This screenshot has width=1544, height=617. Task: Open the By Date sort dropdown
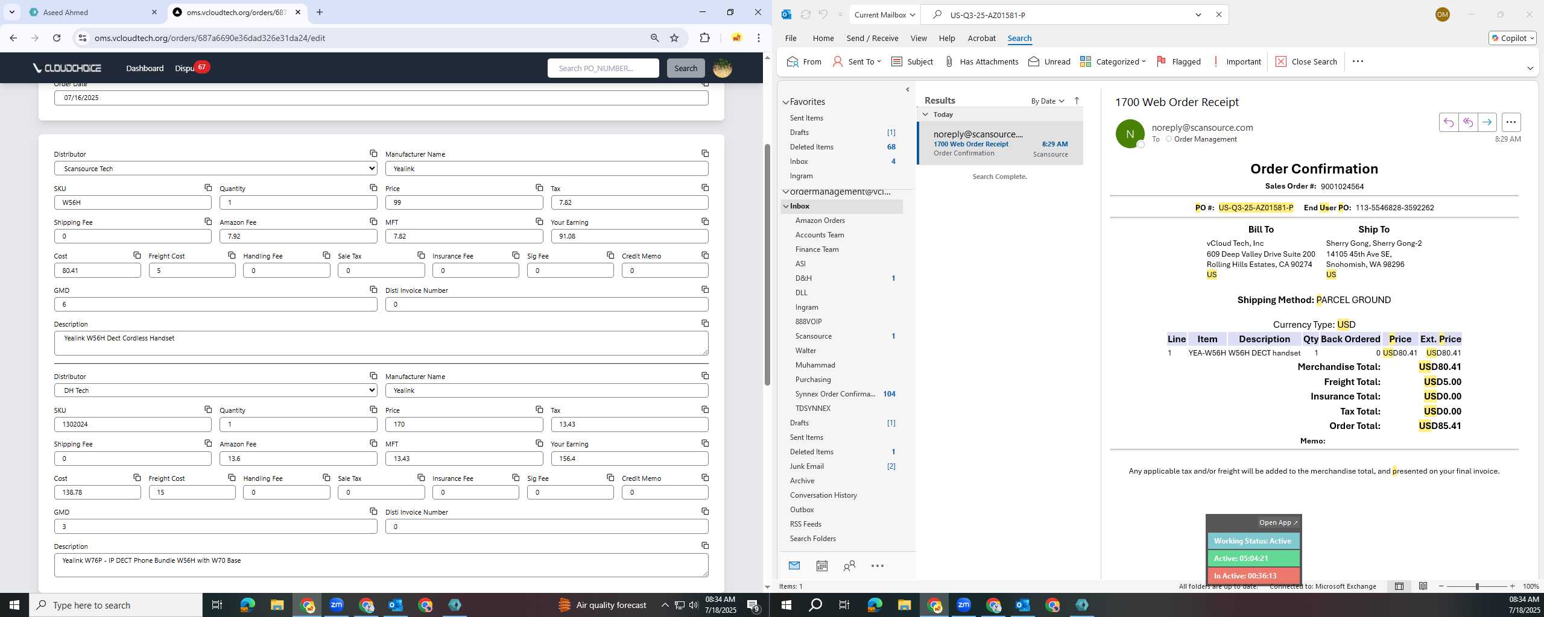pyautogui.click(x=1048, y=101)
